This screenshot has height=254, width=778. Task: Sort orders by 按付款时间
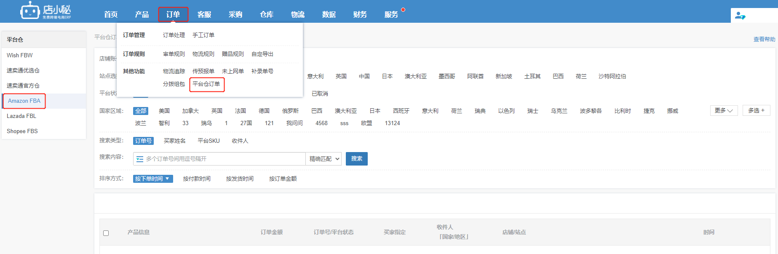pyautogui.click(x=197, y=179)
